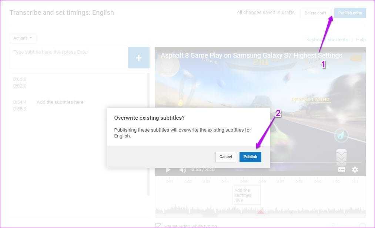Click the Delete draft button
This screenshot has width=375, height=228.
pos(315,13)
